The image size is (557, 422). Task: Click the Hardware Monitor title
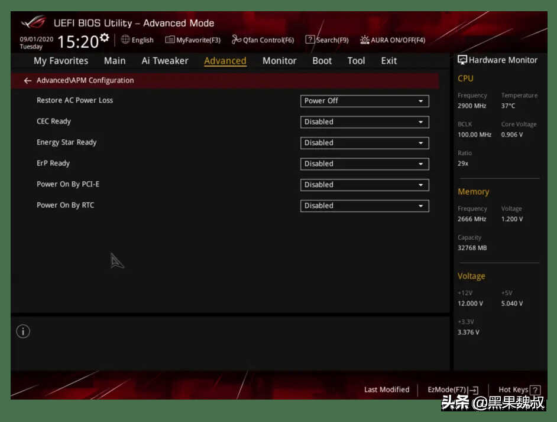pos(503,60)
